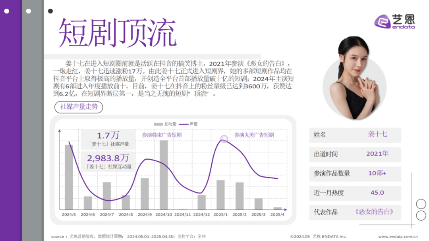Image resolution: width=429 pixels, height=241 pixels.
Task: Select the 2025/4 axis label
Action: click(277, 214)
